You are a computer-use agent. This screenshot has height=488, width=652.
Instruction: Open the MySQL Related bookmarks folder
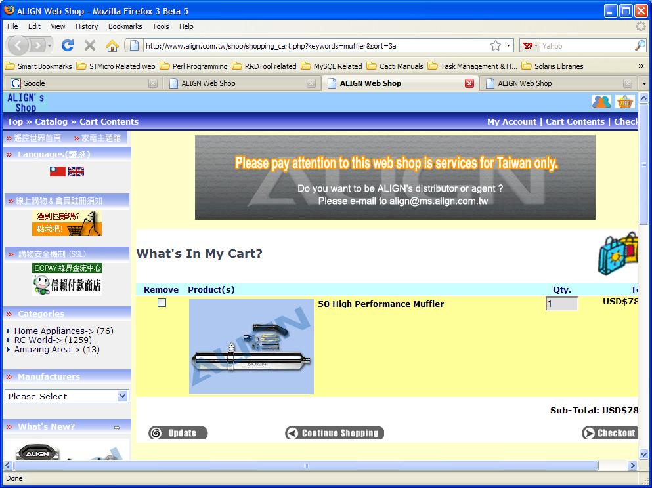332,66
